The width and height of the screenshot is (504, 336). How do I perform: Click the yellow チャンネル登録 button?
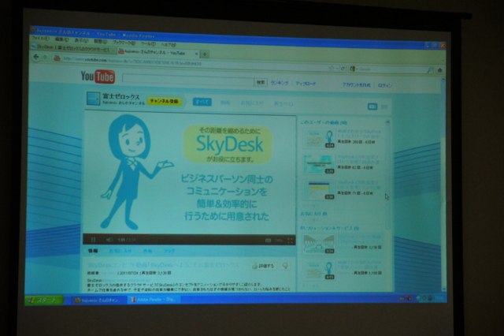165,101
